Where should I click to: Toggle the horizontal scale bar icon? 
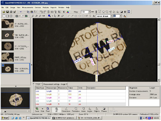point(92,12)
